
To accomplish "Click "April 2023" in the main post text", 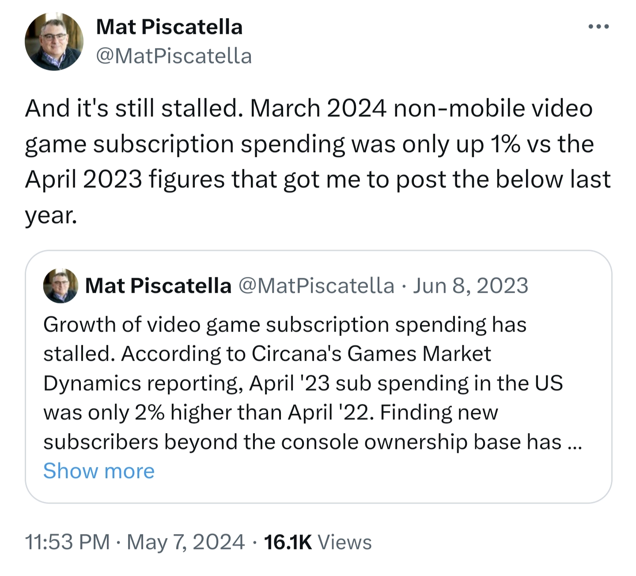I will tap(83, 180).
